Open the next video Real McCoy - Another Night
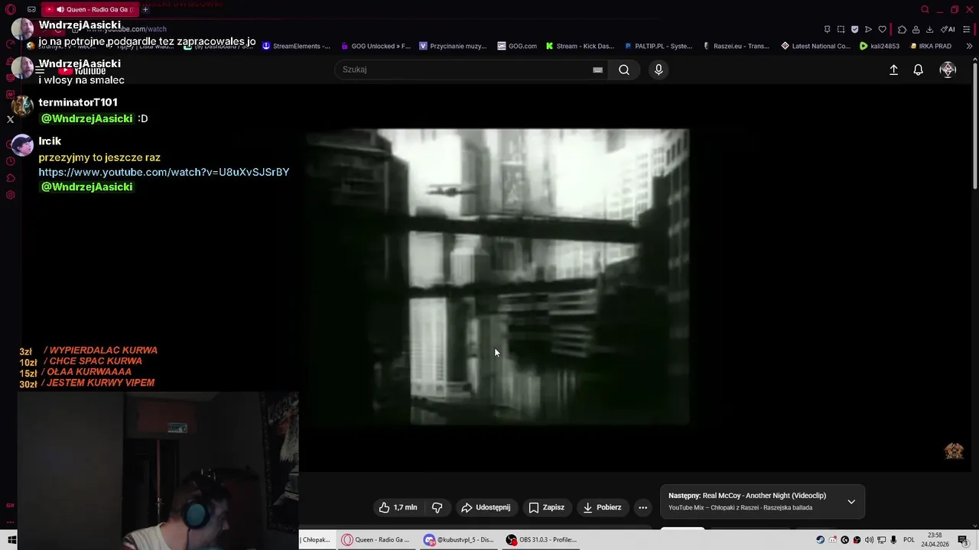This screenshot has height=550, width=979. (x=747, y=496)
